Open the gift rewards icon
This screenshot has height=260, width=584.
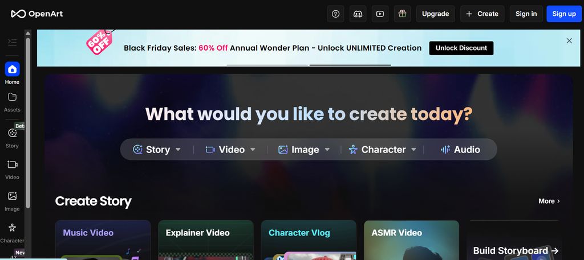click(402, 14)
